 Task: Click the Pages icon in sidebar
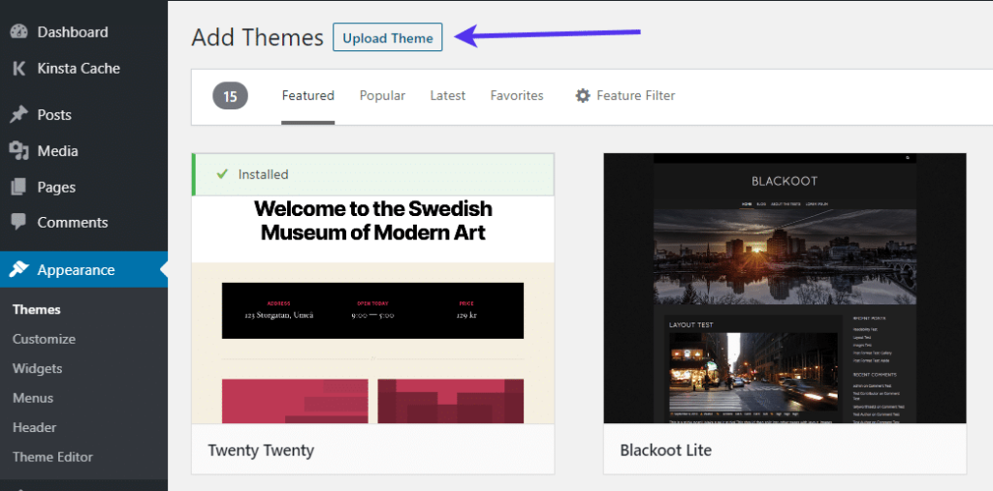click(x=18, y=187)
